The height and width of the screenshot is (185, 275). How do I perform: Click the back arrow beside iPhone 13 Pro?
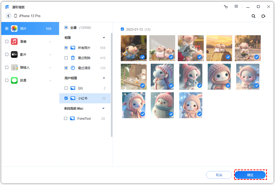click(x=9, y=16)
